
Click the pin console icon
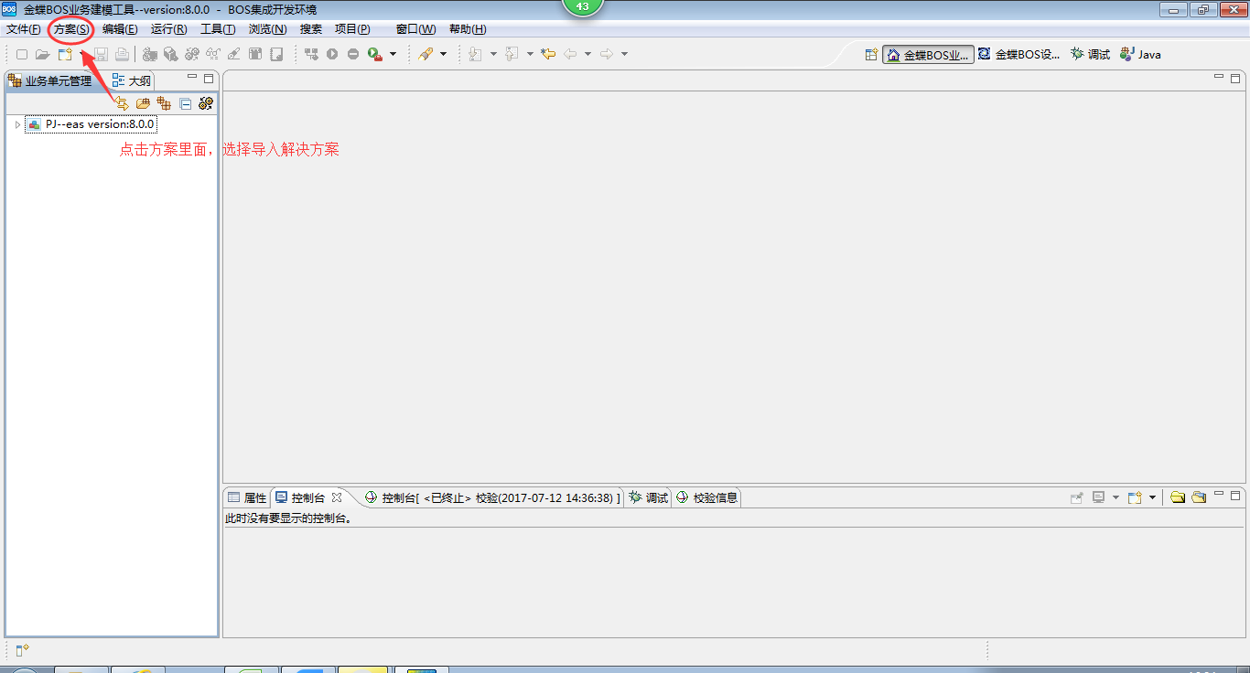pyautogui.click(x=1077, y=497)
